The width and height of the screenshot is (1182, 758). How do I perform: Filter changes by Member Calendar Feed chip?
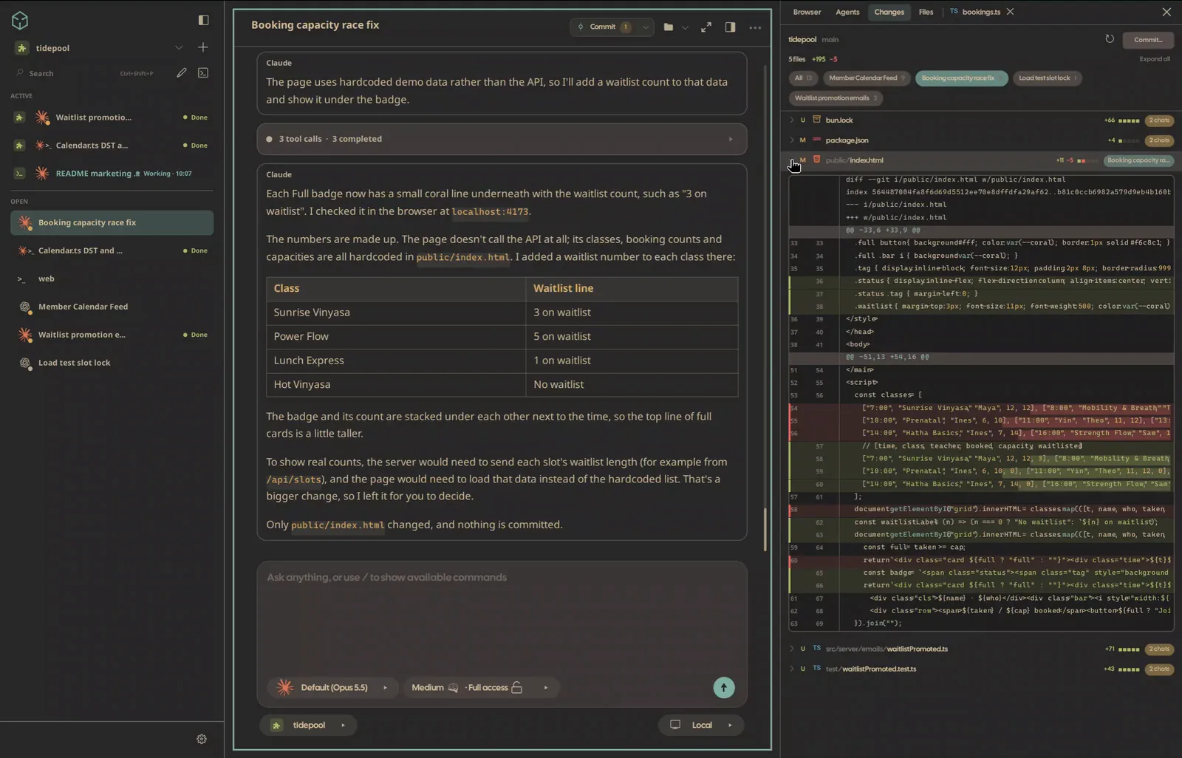click(866, 78)
